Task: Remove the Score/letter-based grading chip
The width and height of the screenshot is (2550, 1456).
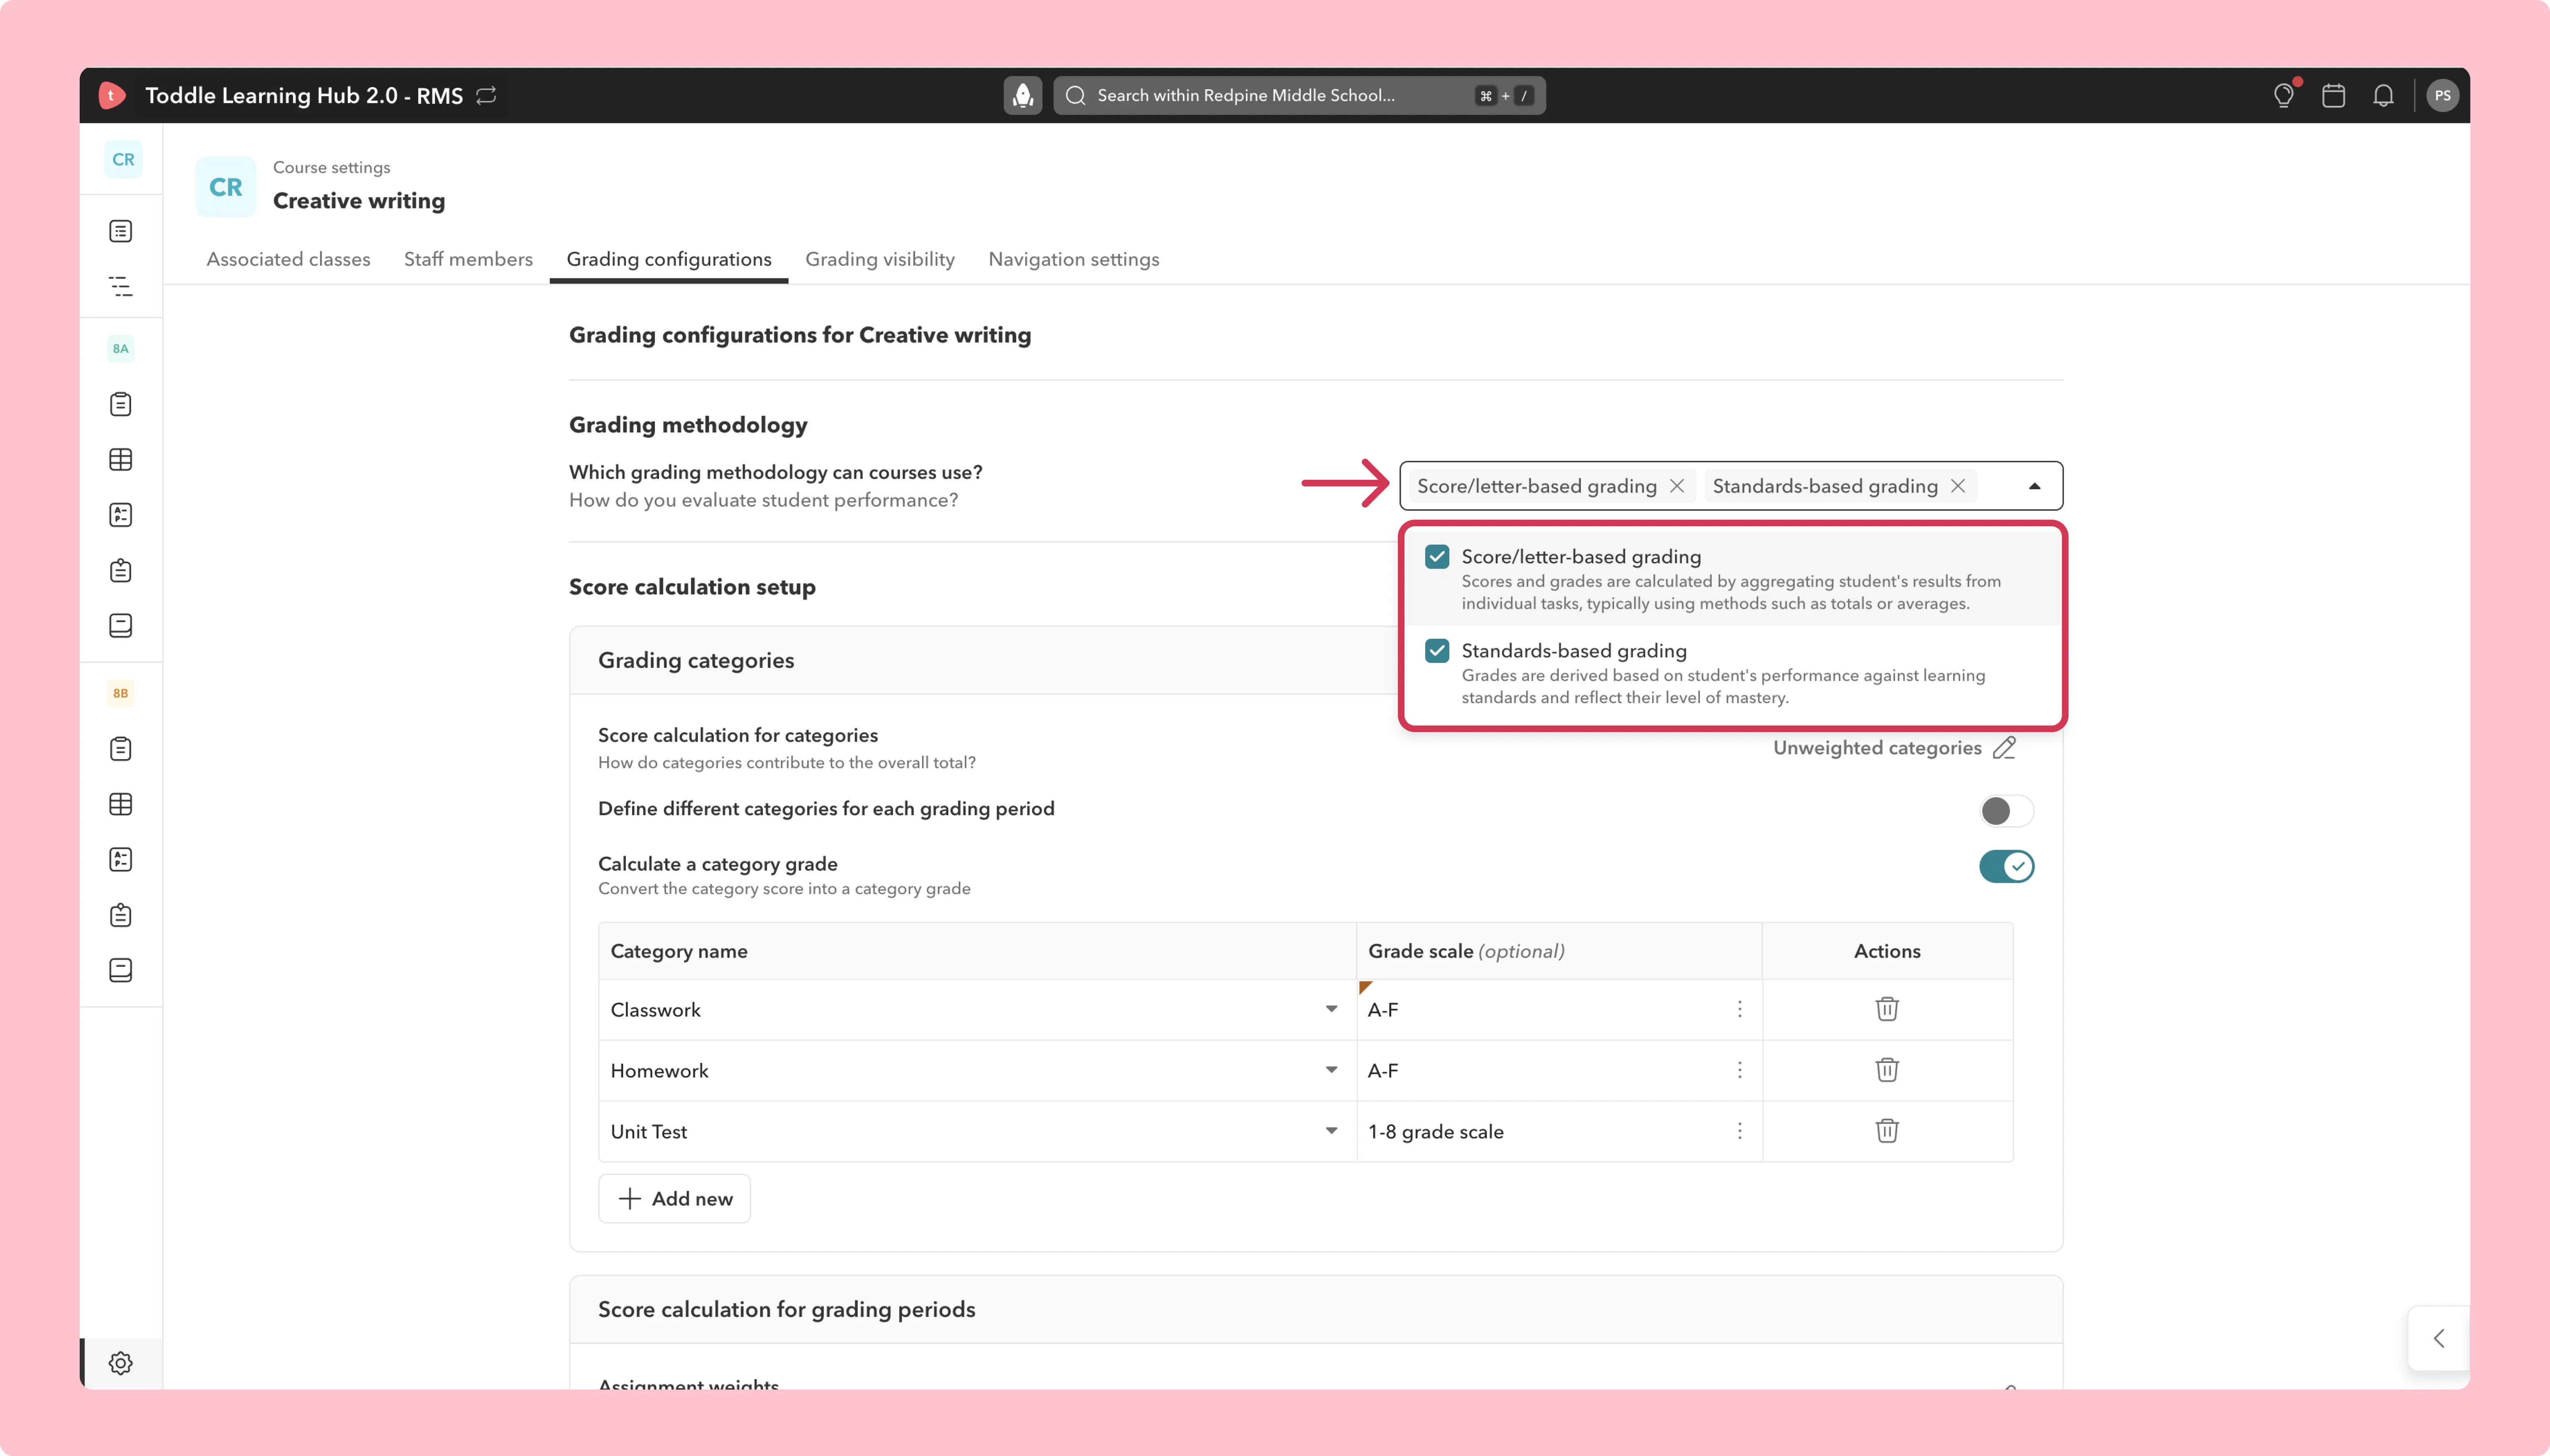Action: point(1677,486)
